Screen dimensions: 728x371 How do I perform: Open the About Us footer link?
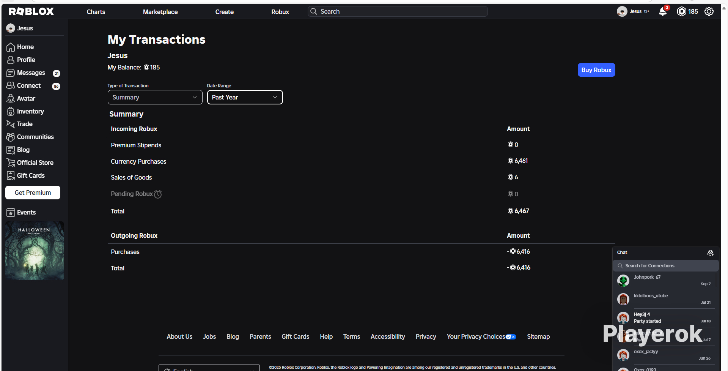coord(179,336)
